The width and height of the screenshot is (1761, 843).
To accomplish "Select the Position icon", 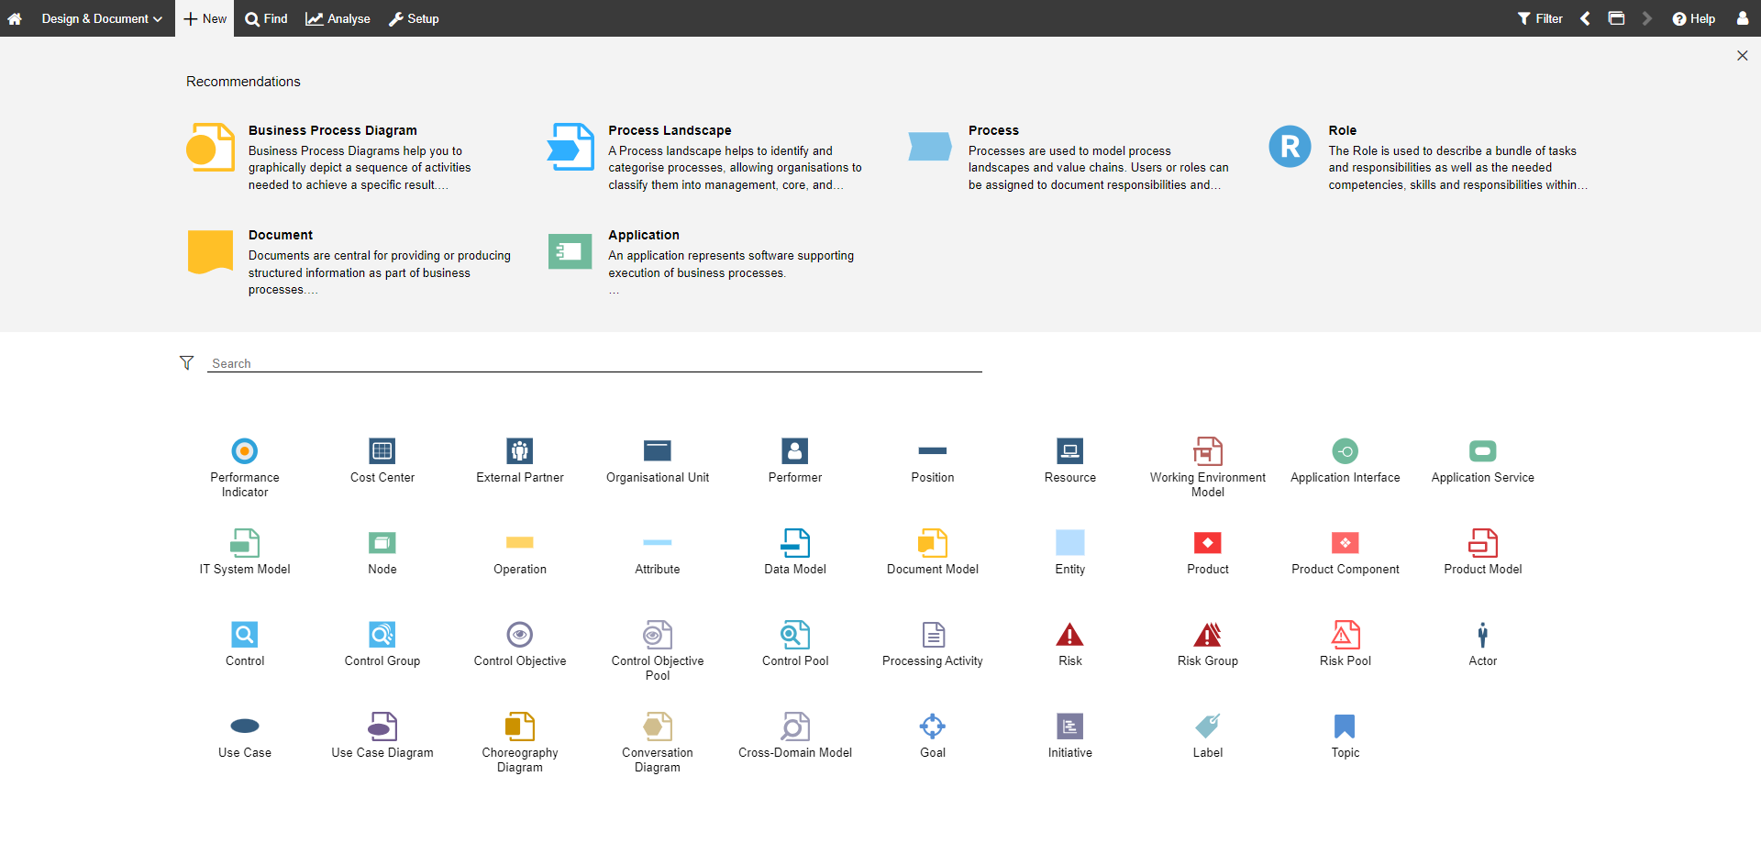I will (x=933, y=450).
